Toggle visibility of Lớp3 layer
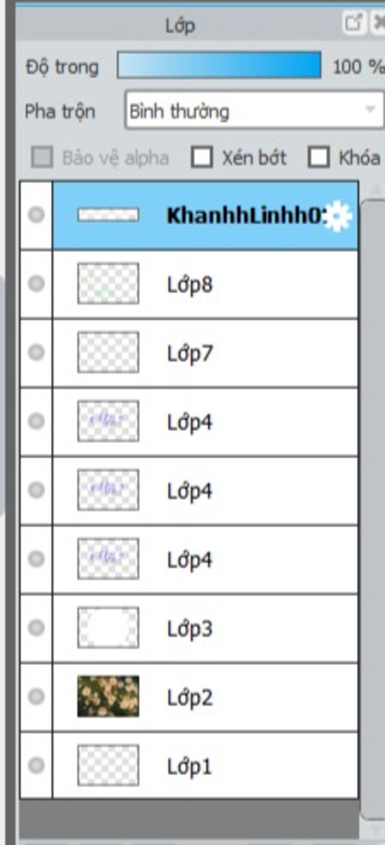This screenshot has height=845, width=385. pyautogui.click(x=36, y=627)
